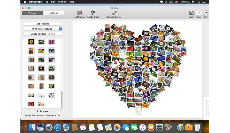Click the Generate Collage icon

[x=114, y=13]
